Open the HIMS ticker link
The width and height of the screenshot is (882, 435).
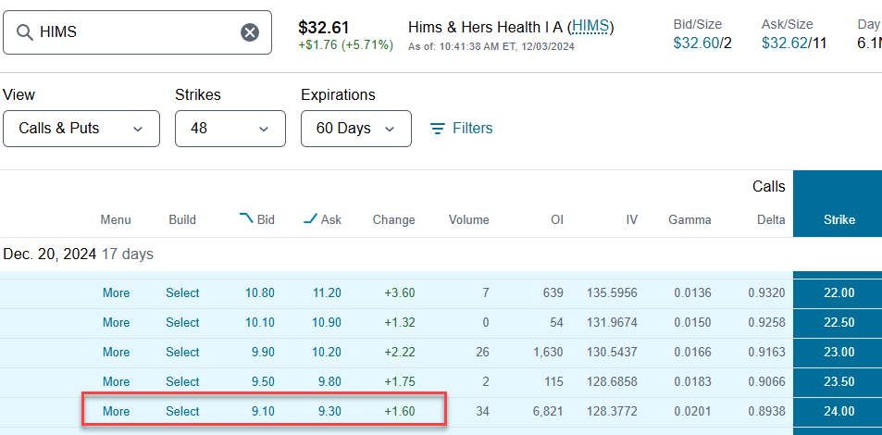[x=590, y=27]
